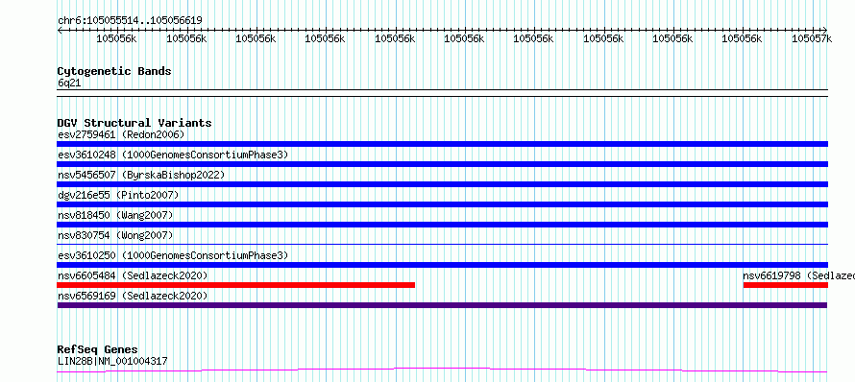Click the blue bar under esv3610248

(442, 164)
